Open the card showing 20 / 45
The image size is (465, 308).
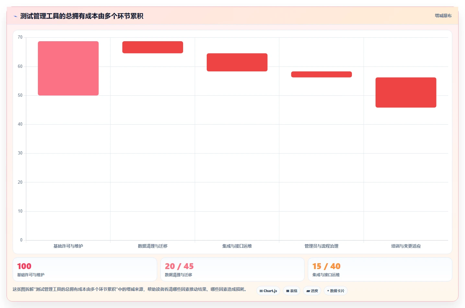pyautogui.click(x=232, y=269)
